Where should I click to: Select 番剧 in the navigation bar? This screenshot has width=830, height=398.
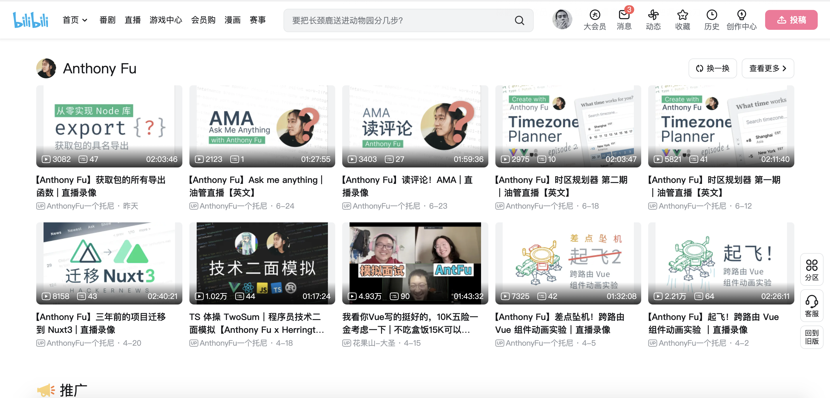pos(107,20)
